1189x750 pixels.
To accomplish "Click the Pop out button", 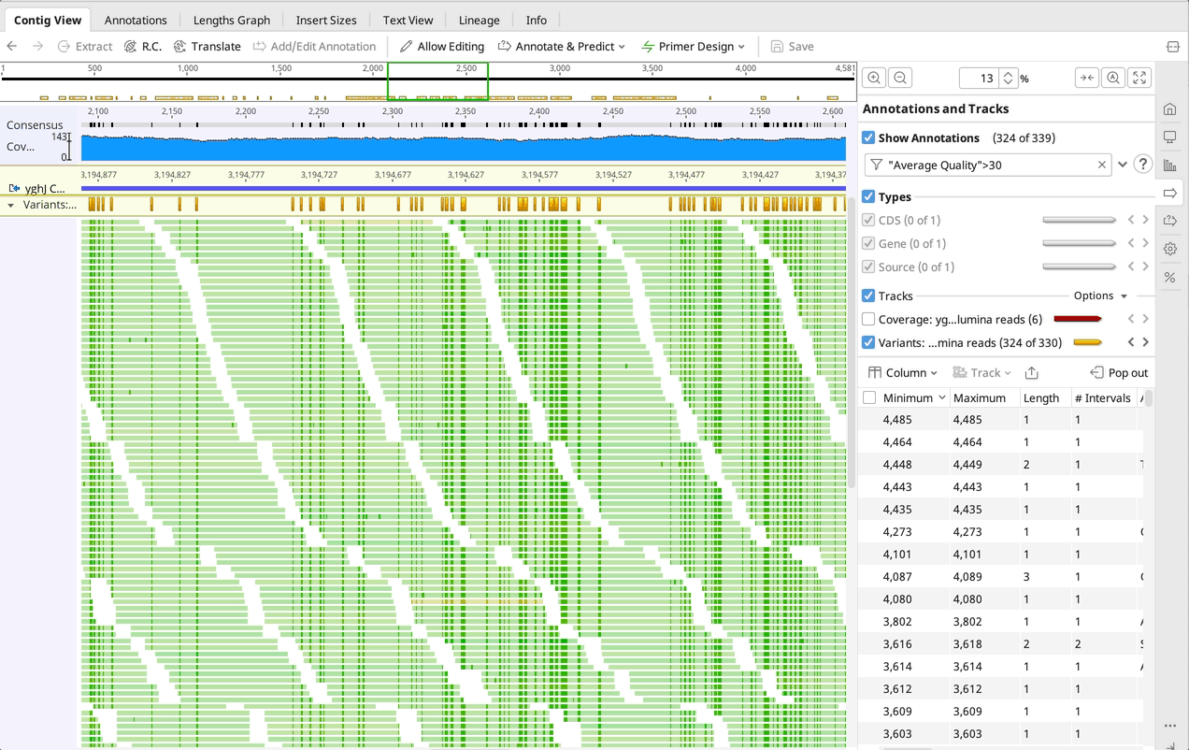I will click(x=1119, y=373).
